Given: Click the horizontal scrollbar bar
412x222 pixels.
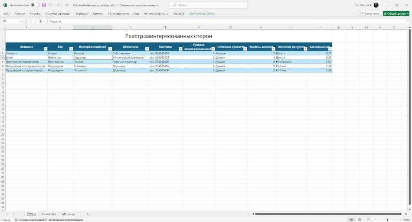Looking at the screenshot, I should tap(328, 214).
